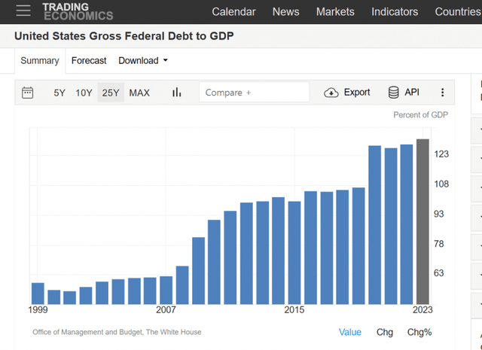Click the Compare input field

(255, 93)
